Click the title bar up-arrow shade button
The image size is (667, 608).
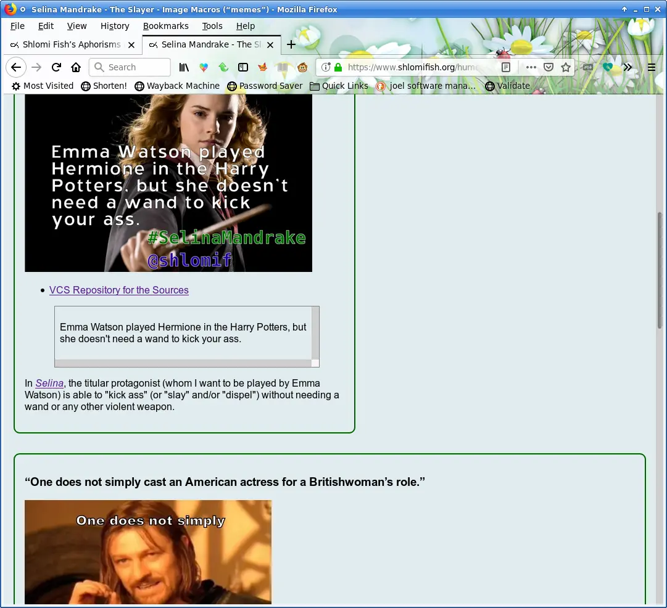(x=624, y=9)
